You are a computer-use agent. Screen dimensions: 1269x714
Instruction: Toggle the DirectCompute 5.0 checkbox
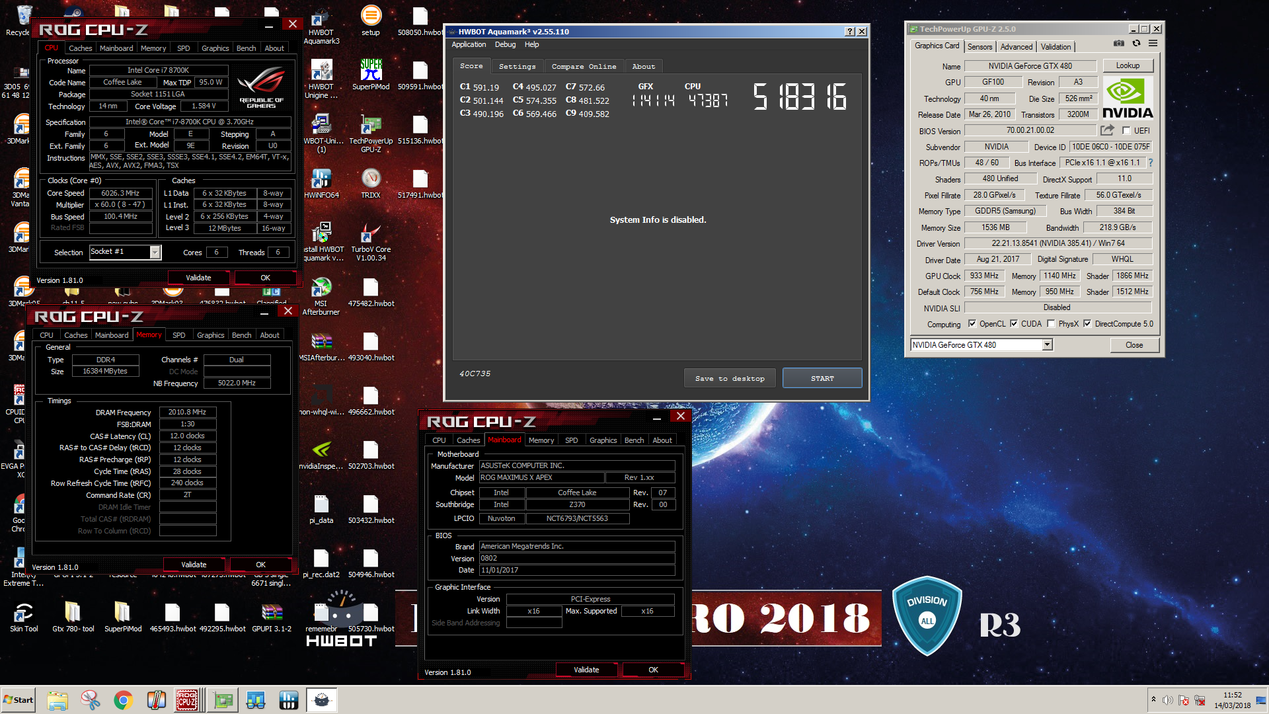pyautogui.click(x=1087, y=324)
